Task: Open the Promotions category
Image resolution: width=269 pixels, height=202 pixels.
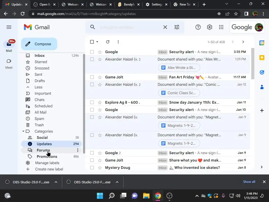Action: (x=51, y=156)
